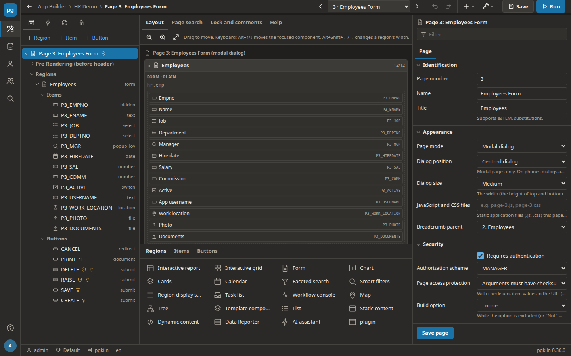Collapse the Regions tree node
Screen dimensions: 571x356
32,74
